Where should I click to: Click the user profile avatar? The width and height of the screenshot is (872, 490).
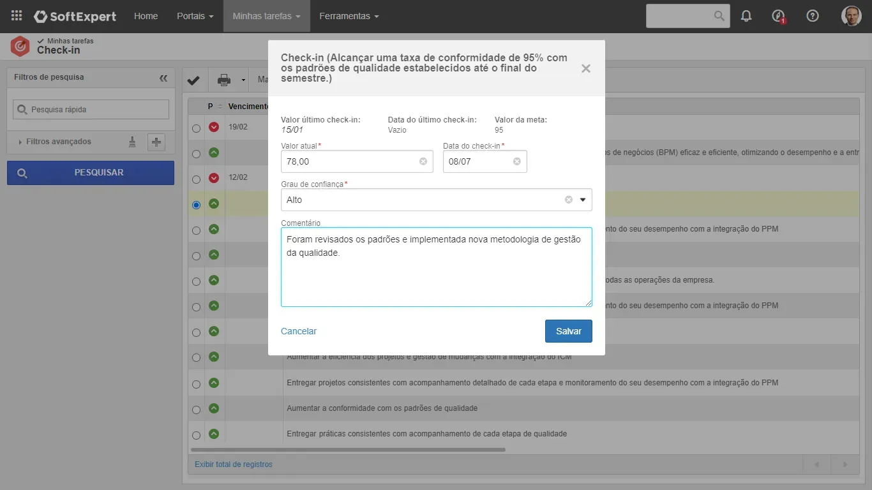[x=852, y=16]
